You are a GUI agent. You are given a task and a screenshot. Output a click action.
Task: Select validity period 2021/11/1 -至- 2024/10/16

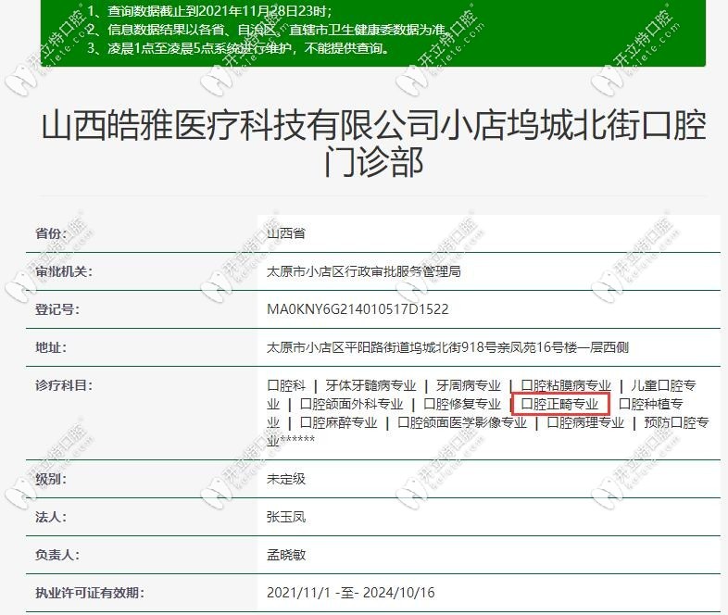click(x=350, y=593)
